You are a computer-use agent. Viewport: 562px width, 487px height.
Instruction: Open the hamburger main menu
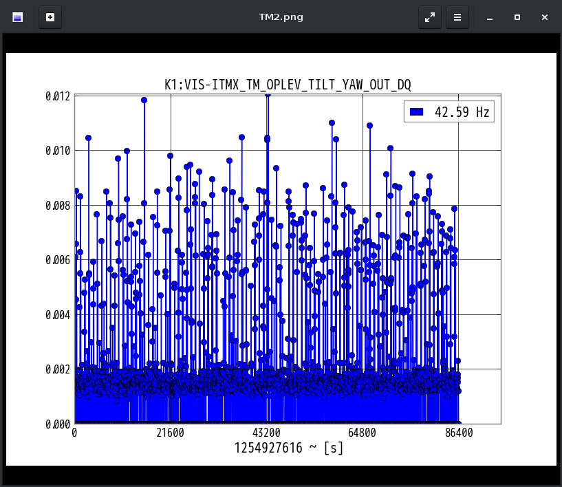[x=457, y=17]
